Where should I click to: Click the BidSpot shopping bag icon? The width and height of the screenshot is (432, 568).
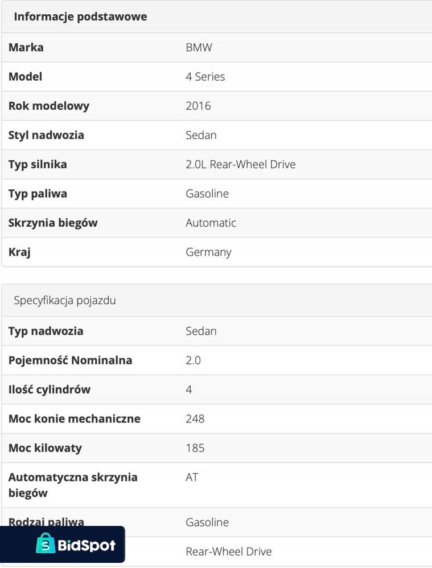point(46,544)
